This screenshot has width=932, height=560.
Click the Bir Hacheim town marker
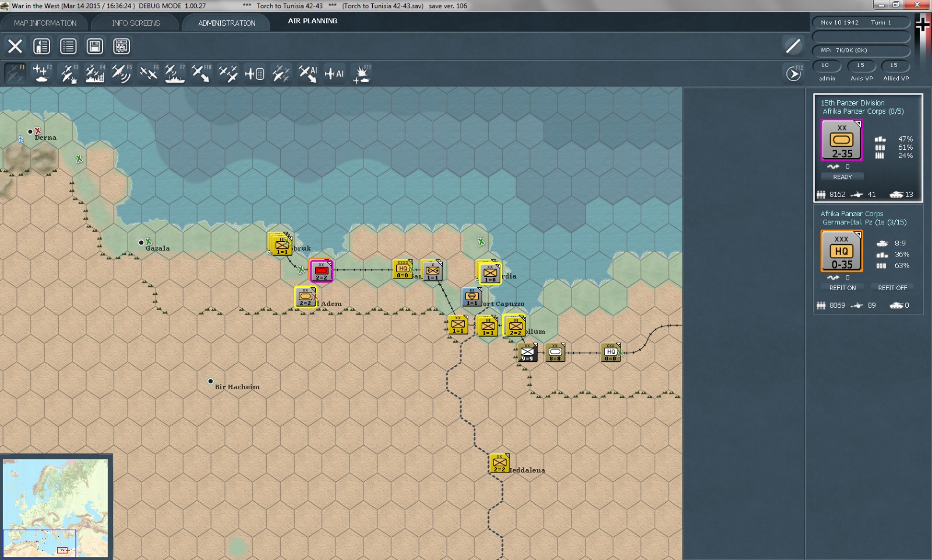[x=210, y=382]
